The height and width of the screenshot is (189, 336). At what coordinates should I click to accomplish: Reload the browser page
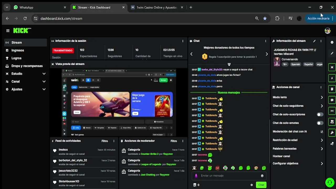pyautogui.click(x=25, y=18)
